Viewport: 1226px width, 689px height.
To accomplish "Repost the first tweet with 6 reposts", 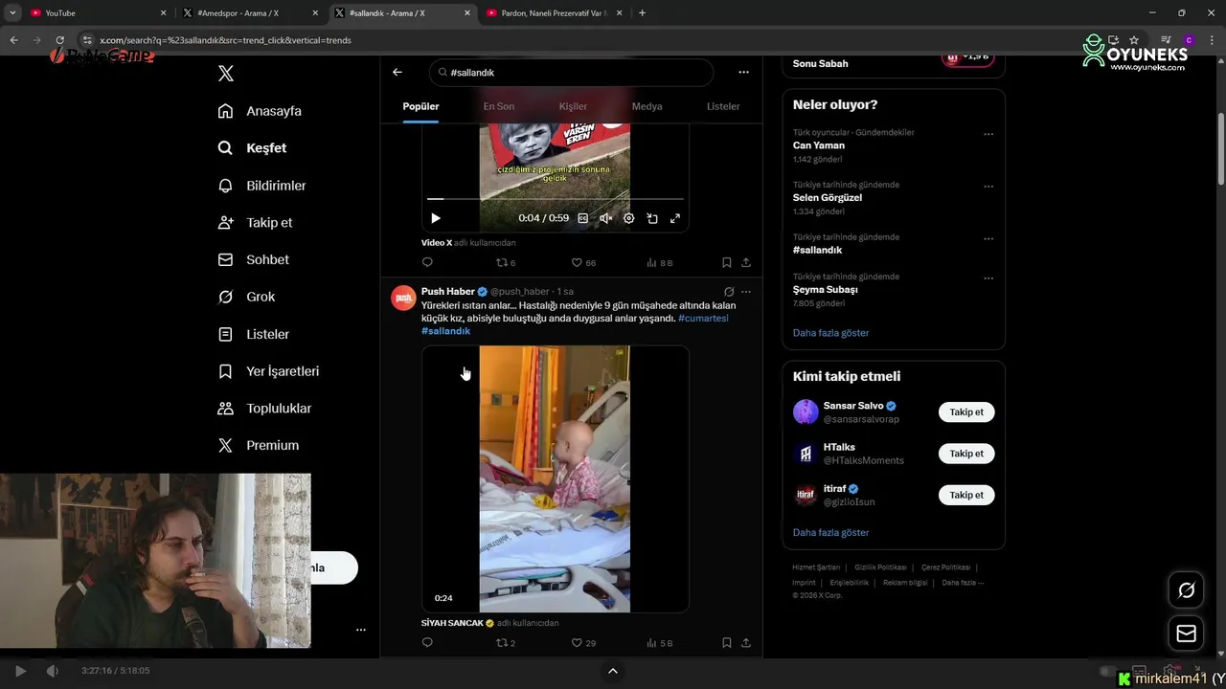I will click(x=505, y=262).
